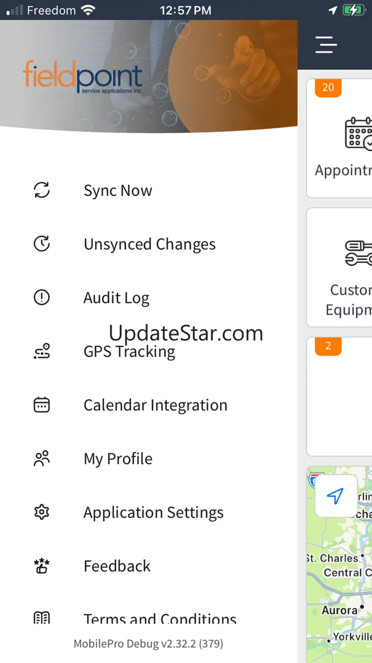The height and width of the screenshot is (663, 372).
Task: Tap the Audit Log alert icon
Action: click(42, 298)
